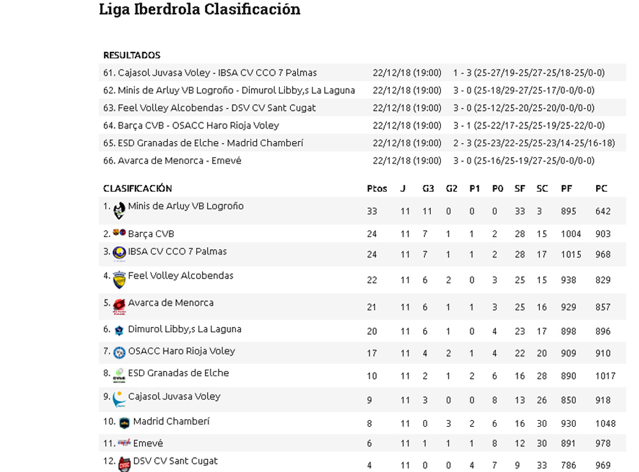Screen dimensions: 639x472
Task: Click the Avarca de Menorca - Emevé match
Action: (x=173, y=160)
